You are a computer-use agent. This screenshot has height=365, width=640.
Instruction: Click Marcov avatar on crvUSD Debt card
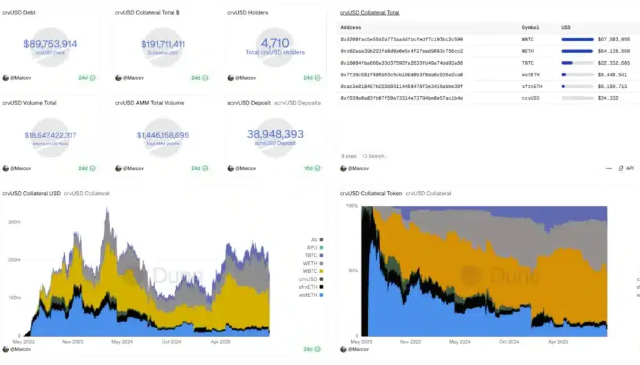(x=6, y=78)
